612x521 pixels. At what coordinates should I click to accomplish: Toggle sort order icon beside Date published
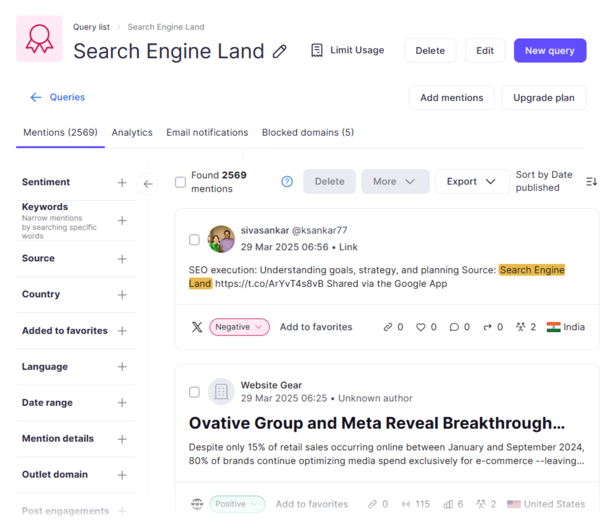[591, 182]
